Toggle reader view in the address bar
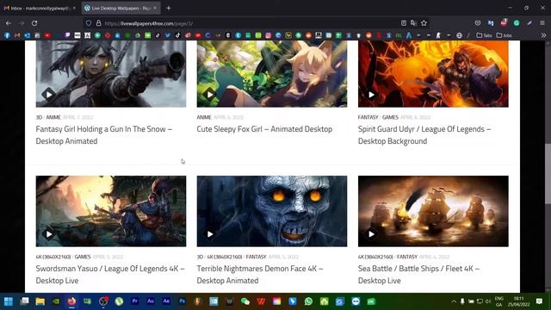The width and height of the screenshot is (551, 310). coord(404,23)
